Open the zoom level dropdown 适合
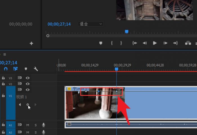The width and height of the screenshot is (197, 135). [91, 24]
